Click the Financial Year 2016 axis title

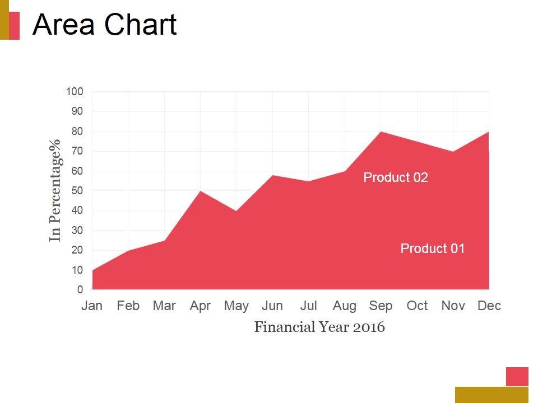319,327
